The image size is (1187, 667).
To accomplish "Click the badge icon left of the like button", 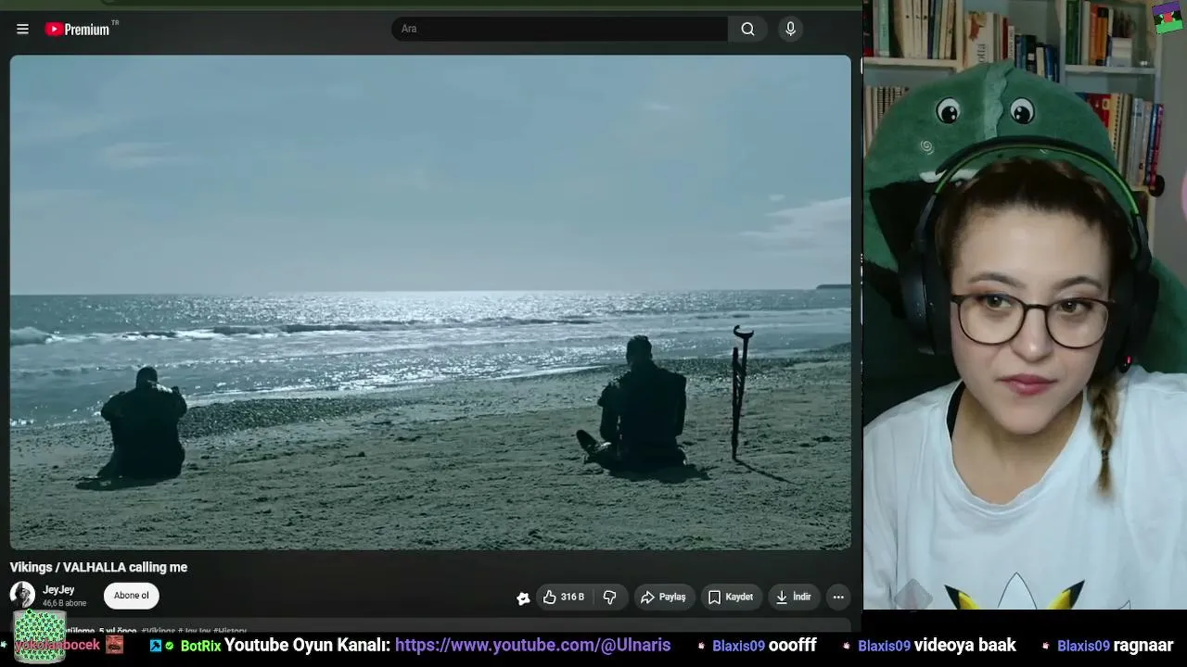I will pyautogui.click(x=523, y=598).
